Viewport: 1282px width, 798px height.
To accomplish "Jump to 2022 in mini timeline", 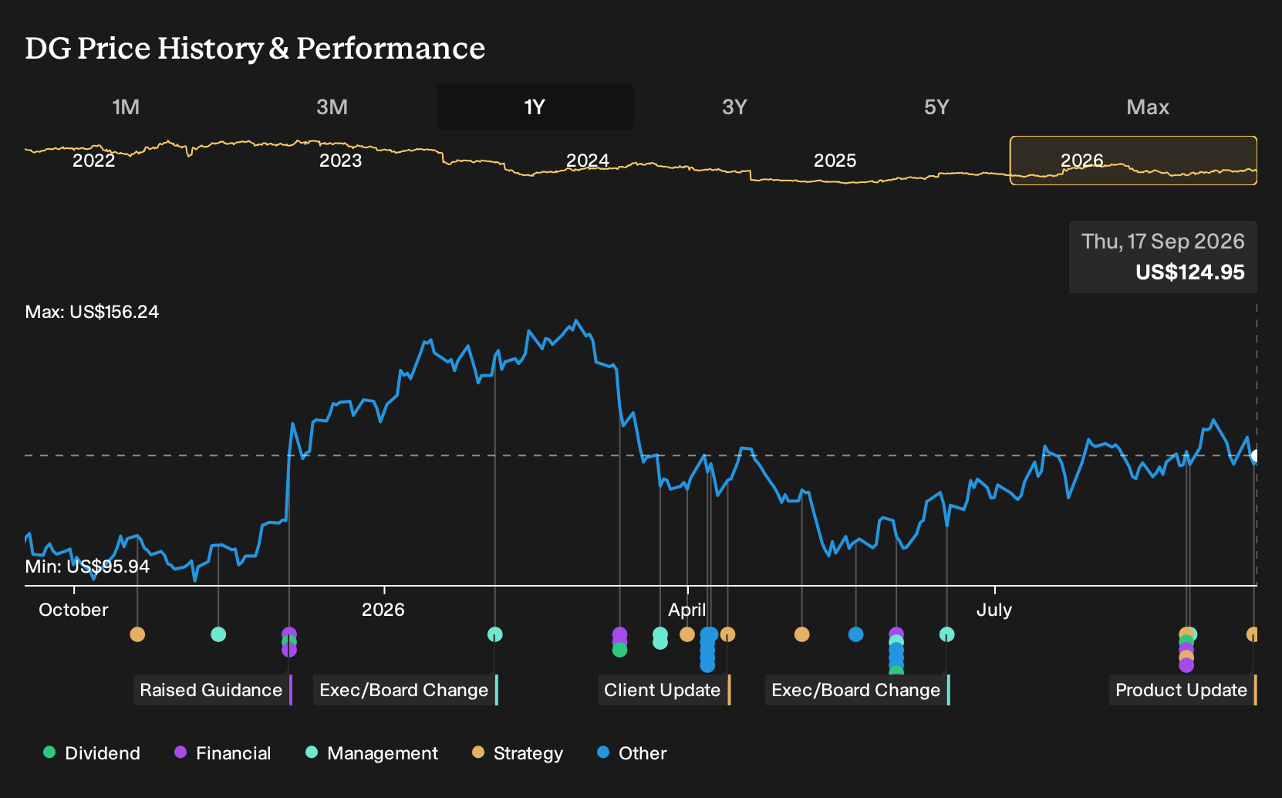I will click(x=93, y=161).
